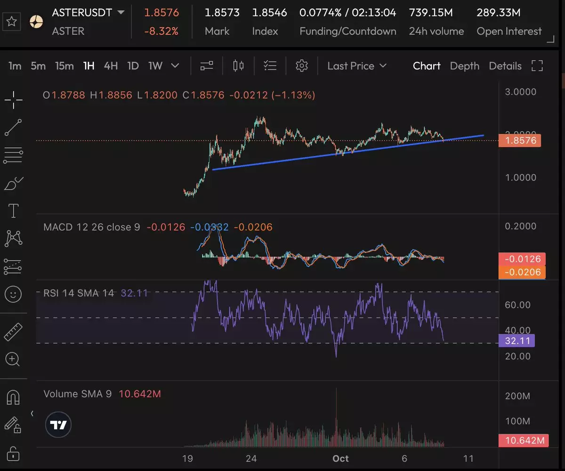Click the TradingView logo on chart
This screenshot has width=565, height=471.
(x=59, y=425)
